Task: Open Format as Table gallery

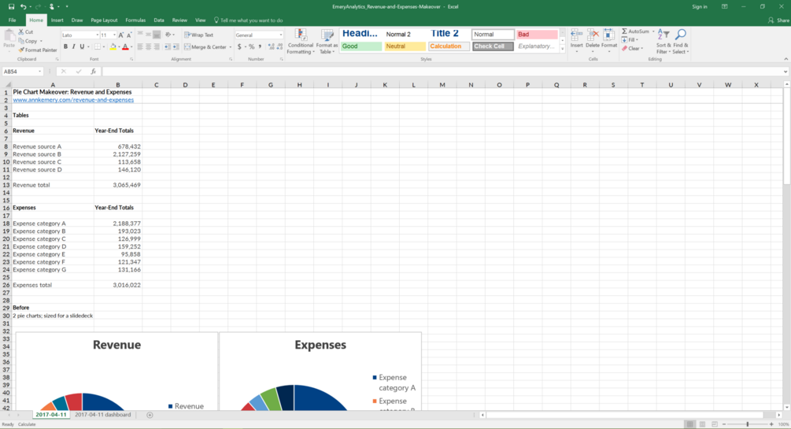Action: point(327,42)
